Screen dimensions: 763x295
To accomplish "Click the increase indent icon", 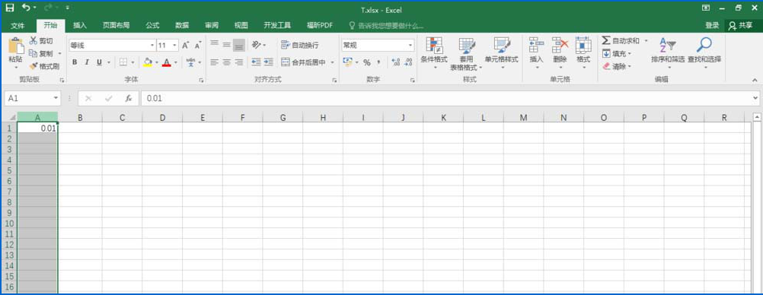I will click(268, 62).
